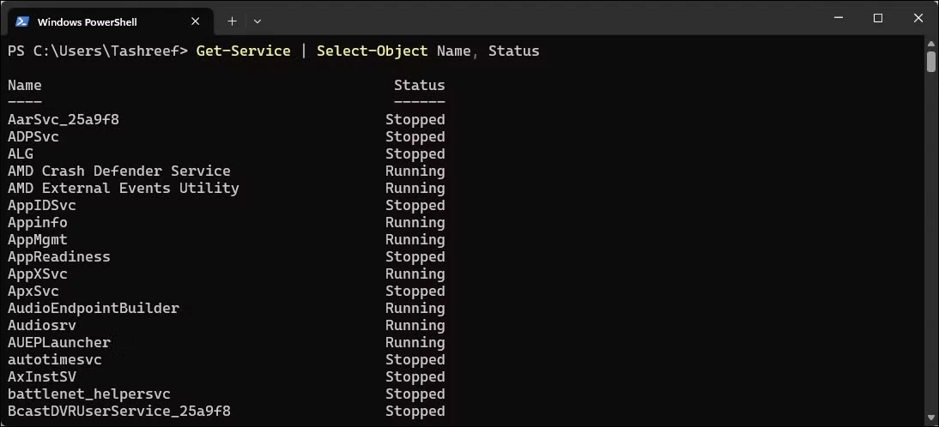Click the empty title bar area
This screenshot has height=427, width=939.
[x=539, y=19]
